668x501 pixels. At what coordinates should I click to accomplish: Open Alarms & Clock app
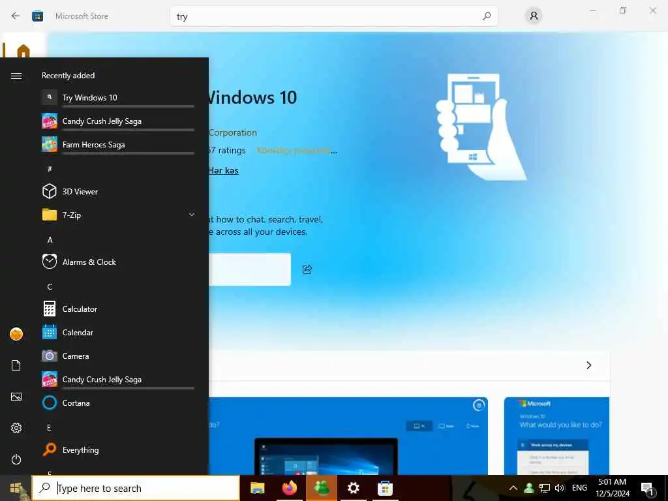[x=118, y=262]
